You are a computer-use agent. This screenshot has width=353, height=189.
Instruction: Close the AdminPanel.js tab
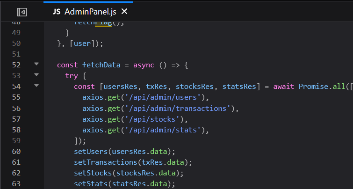[124, 12]
